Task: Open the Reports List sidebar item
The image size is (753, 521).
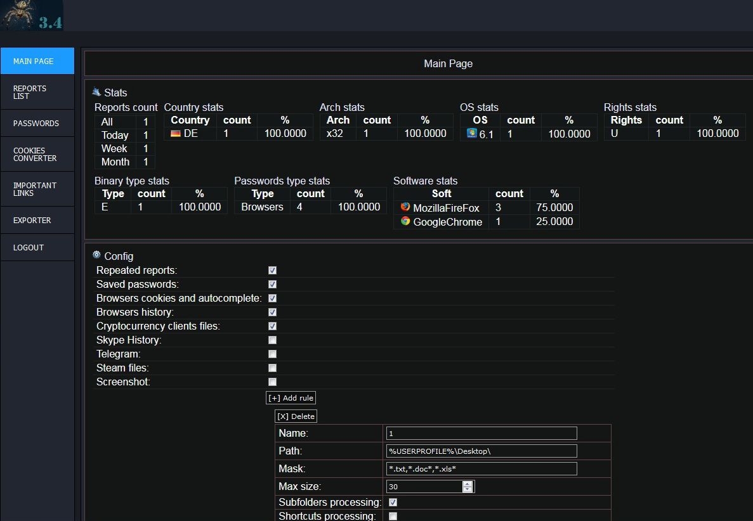Action: coord(37,93)
